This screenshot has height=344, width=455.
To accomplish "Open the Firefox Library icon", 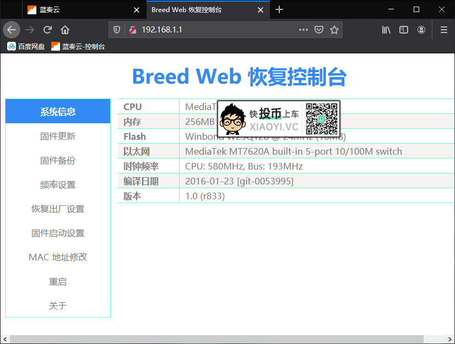I will (x=386, y=30).
